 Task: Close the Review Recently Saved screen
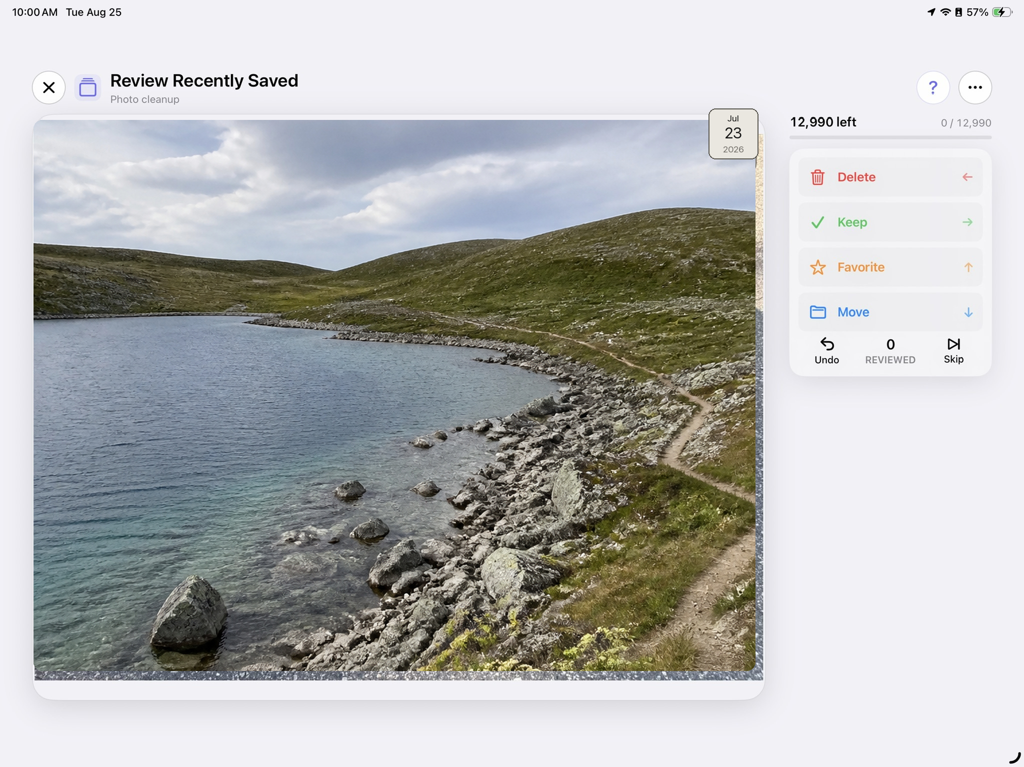click(x=49, y=87)
